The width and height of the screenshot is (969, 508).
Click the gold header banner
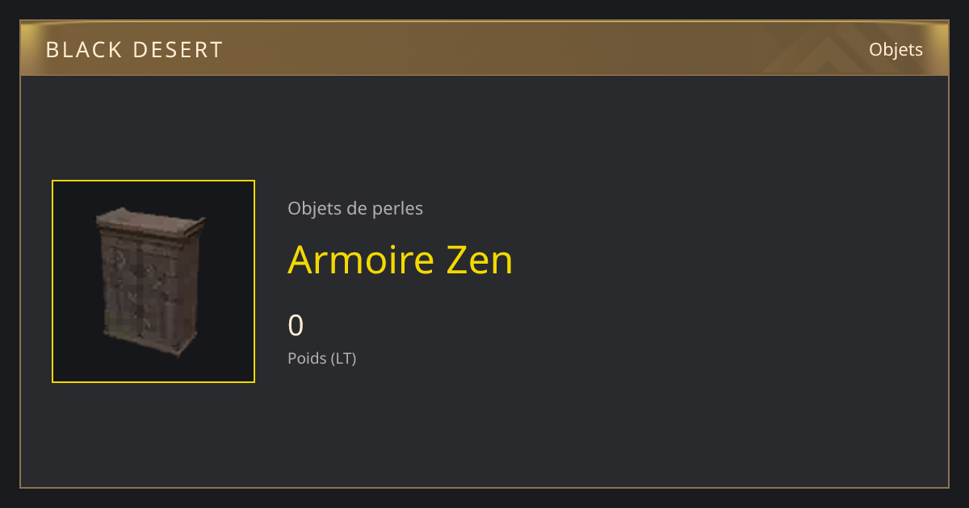coord(484,48)
